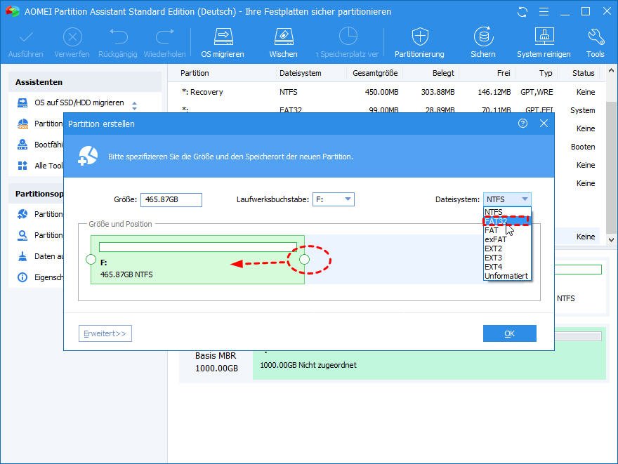Click the Belegt column header
The image size is (618, 464).
point(443,73)
